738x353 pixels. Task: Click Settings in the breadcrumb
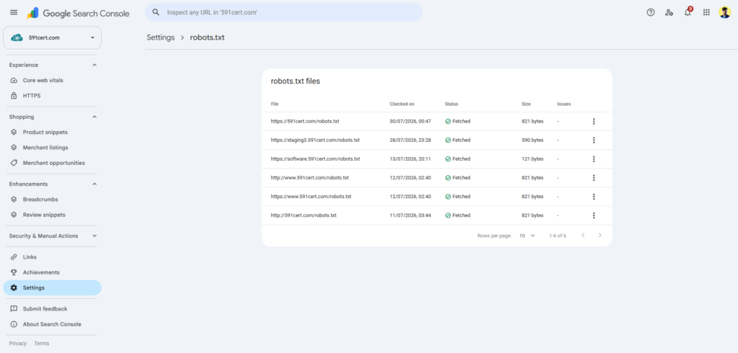[x=161, y=37]
